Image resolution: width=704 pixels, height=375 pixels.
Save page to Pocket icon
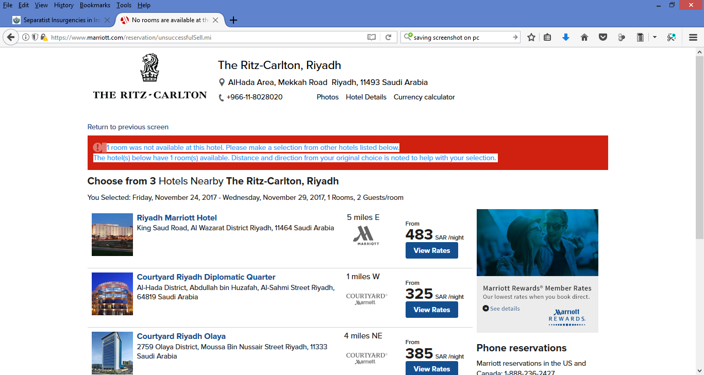point(602,37)
